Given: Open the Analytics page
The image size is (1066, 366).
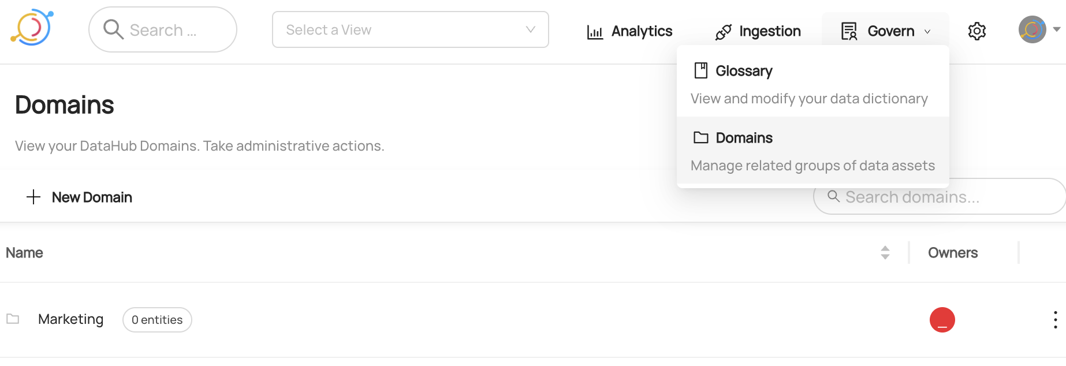Looking at the screenshot, I should click(641, 31).
